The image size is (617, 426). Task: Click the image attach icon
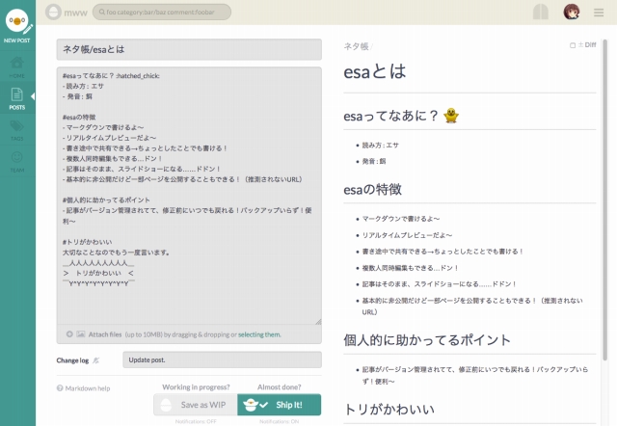click(x=80, y=333)
